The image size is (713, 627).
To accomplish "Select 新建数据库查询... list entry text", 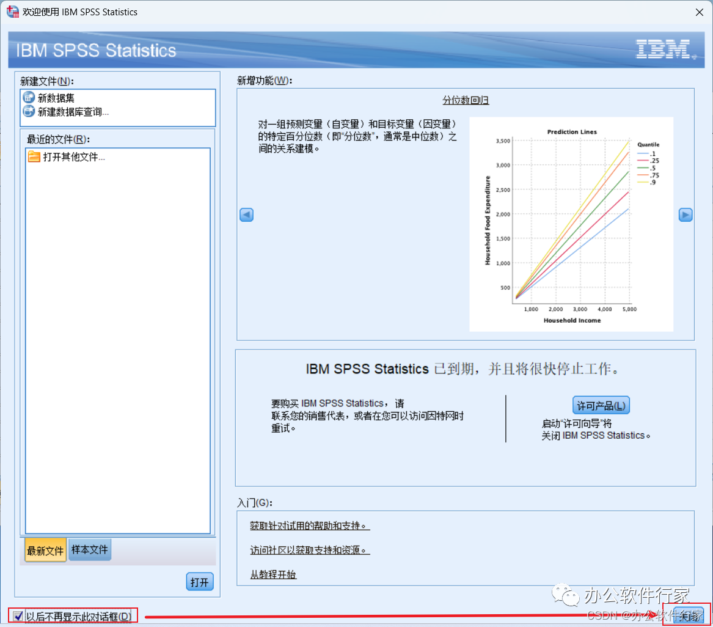I will [73, 111].
